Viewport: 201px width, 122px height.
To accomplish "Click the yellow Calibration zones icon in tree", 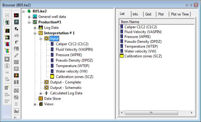I will point(52,76).
